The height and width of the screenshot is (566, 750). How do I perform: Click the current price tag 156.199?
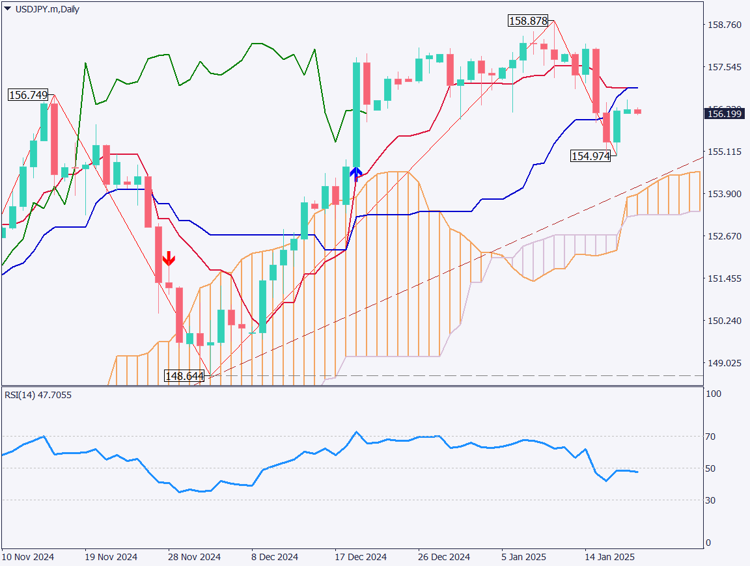(x=726, y=113)
